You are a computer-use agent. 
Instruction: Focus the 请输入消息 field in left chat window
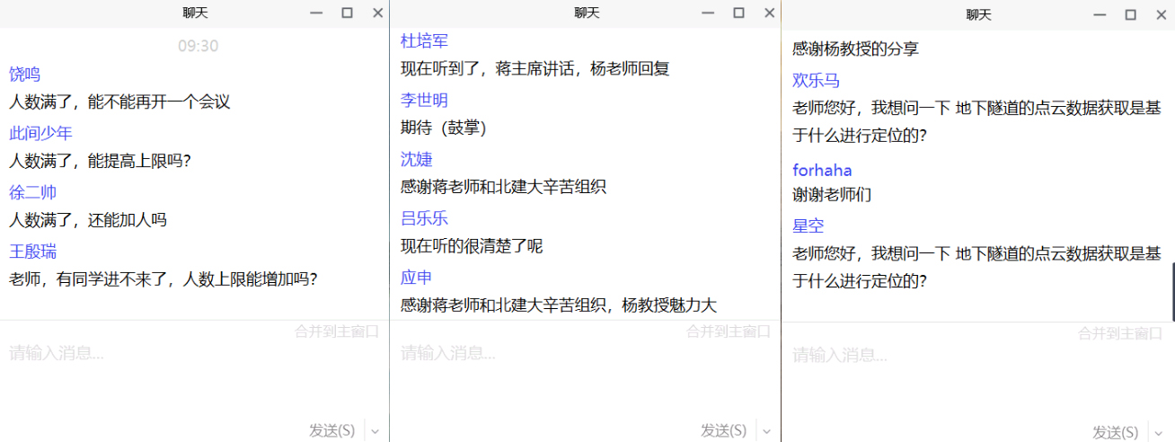coord(180,377)
